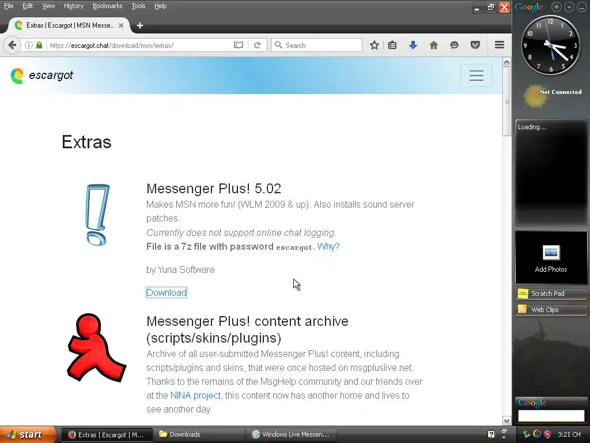Click the Extras page heading
590x443 pixels.
coord(86,142)
